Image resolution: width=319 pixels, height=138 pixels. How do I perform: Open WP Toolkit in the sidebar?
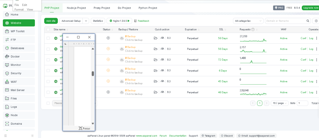point(19,31)
